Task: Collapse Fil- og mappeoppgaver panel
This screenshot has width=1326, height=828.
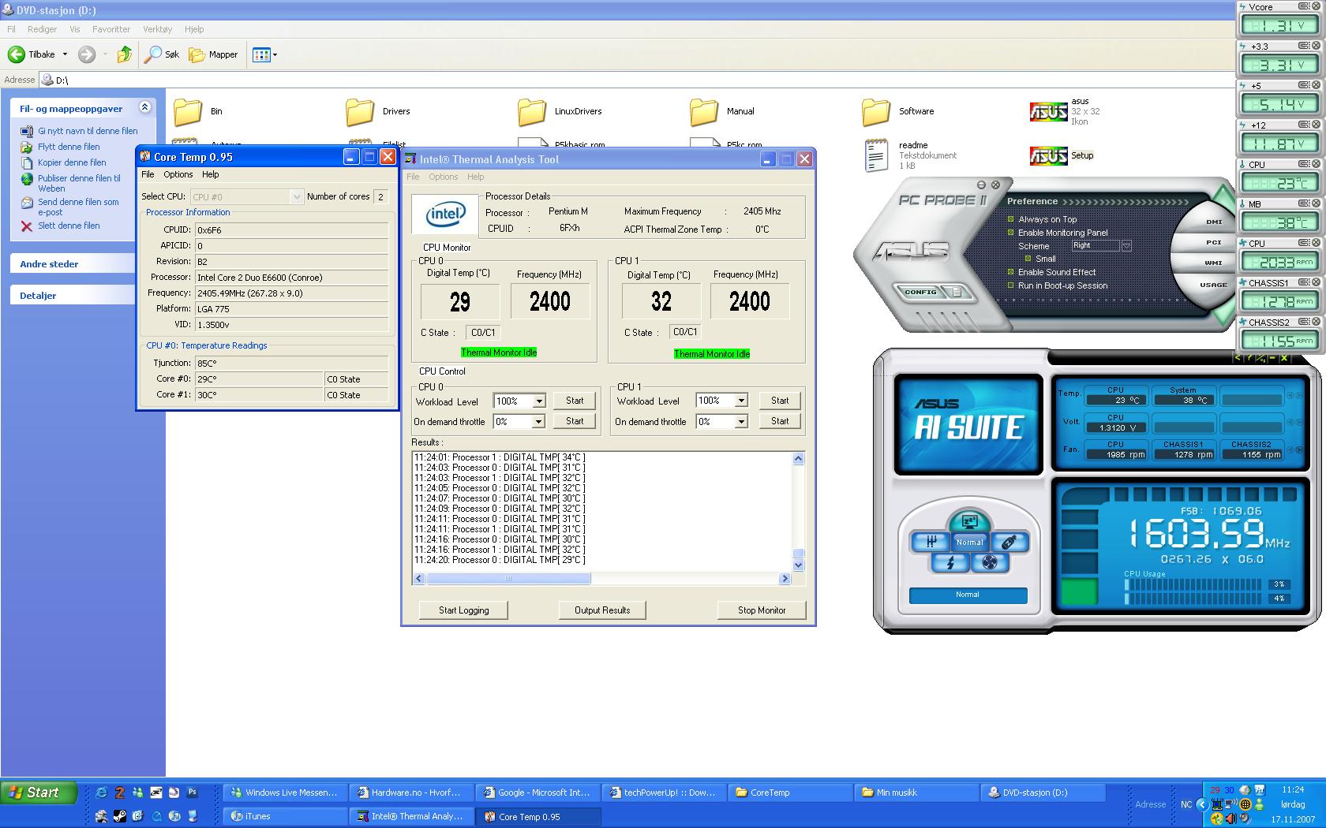Action: [x=144, y=107]
